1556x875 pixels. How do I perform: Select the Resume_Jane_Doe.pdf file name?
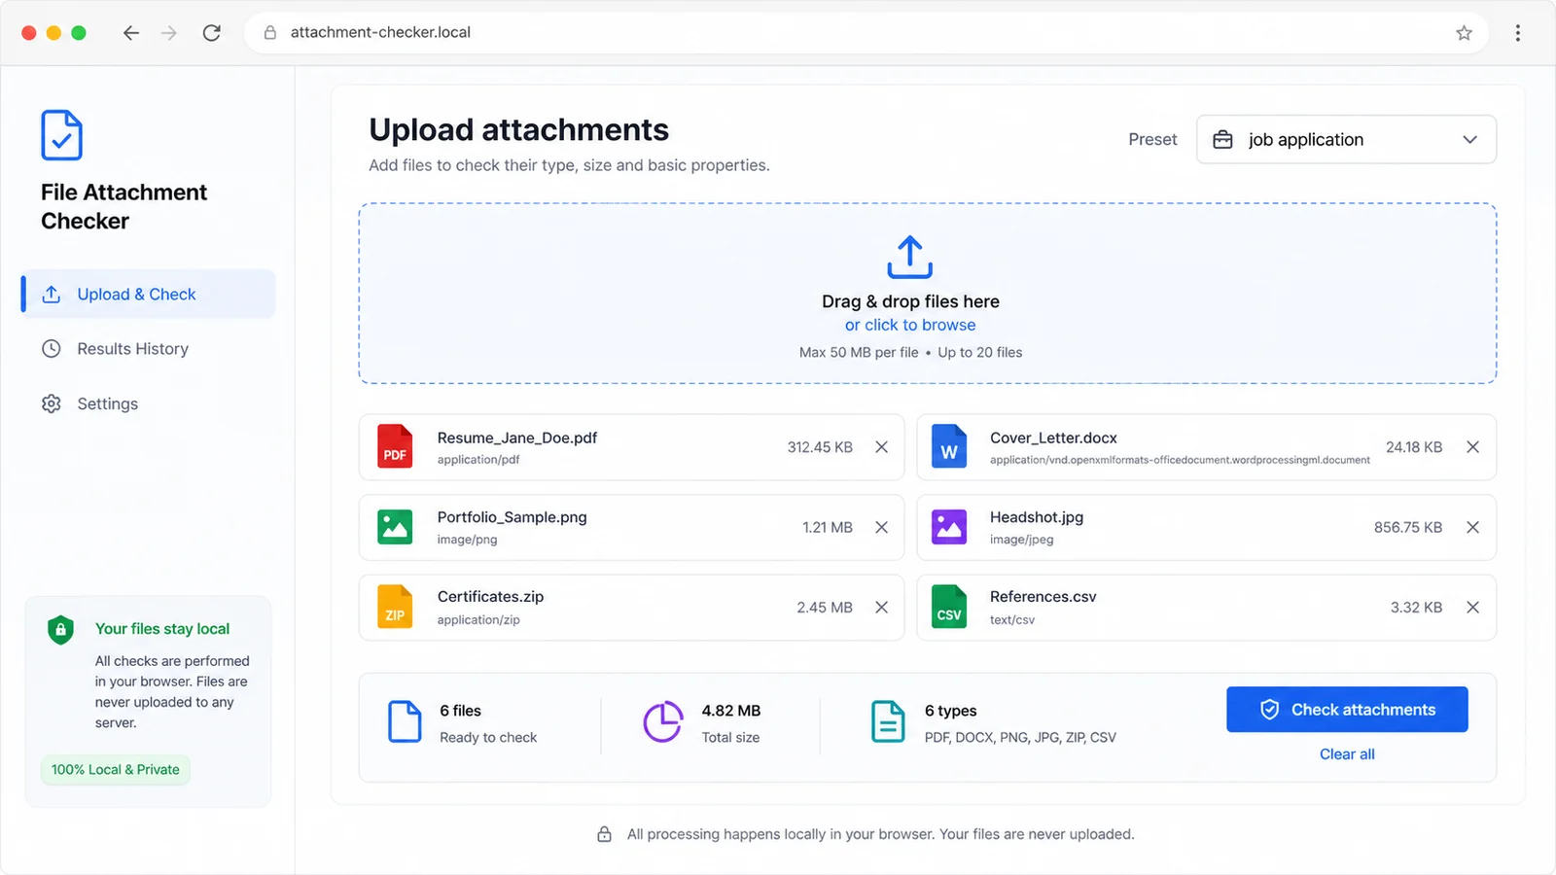pyautogui.click(x=517, y=438)
